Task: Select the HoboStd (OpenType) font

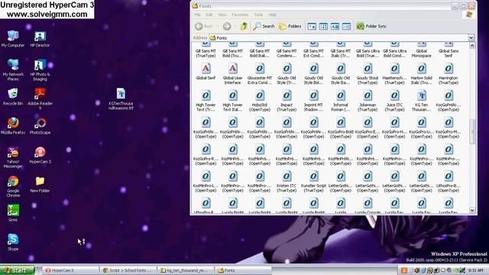Action: [x=260, y=101]
